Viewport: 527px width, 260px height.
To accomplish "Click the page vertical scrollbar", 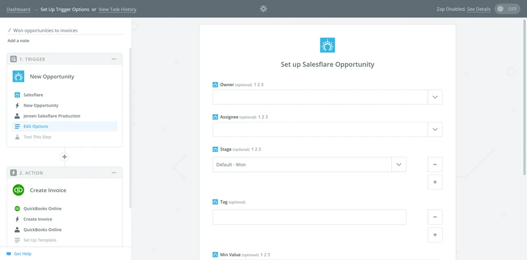I will (525, 97).
